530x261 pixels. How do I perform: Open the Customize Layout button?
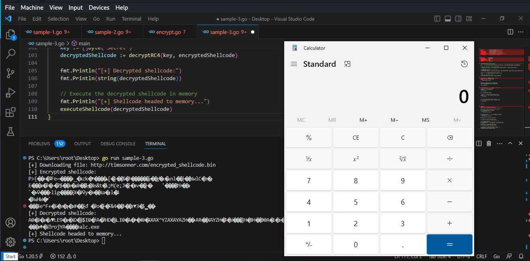click(469, 19)
